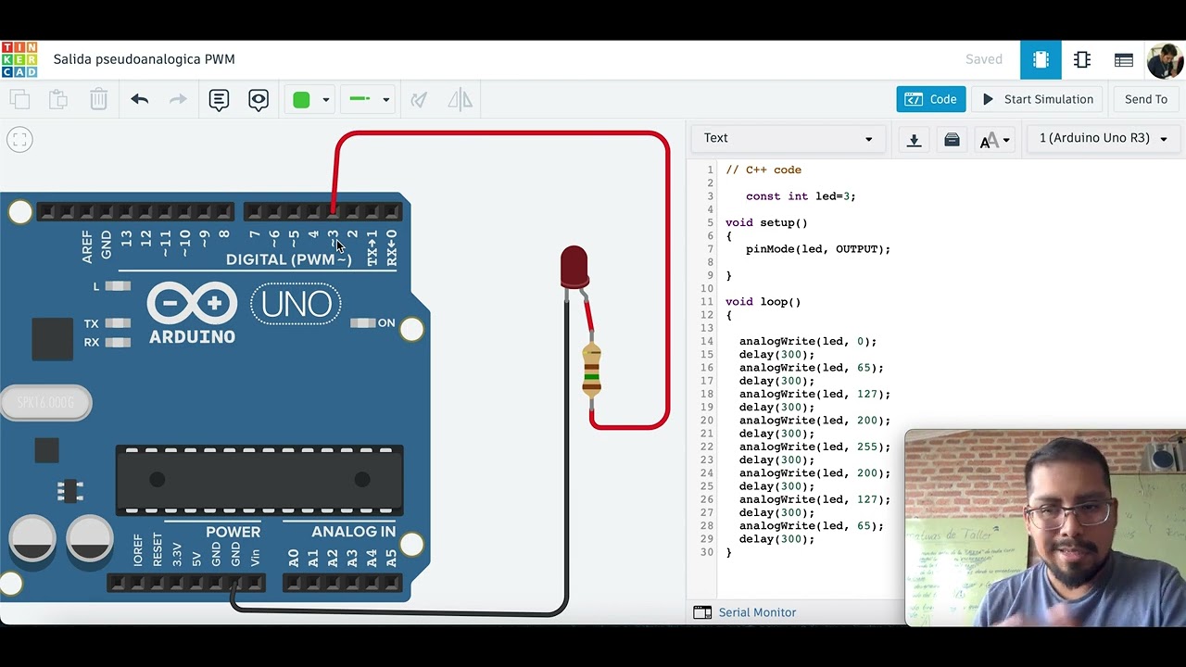Click the green wire type icon

[360, 99]
